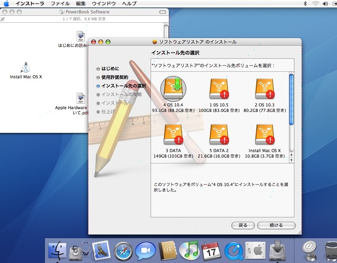337x263 pixels.
Task: Select the 1 OS 10.5 volume icon
Action: 219,89
